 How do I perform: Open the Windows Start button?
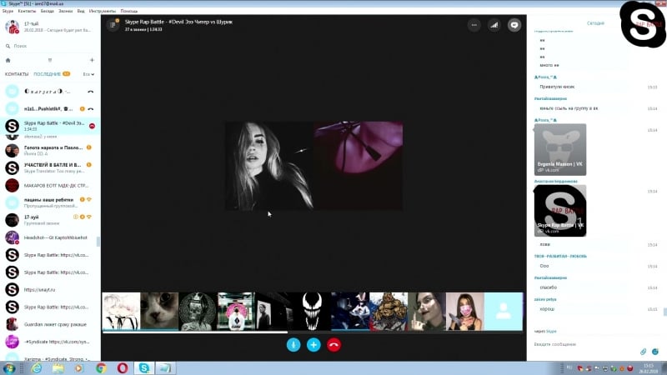click(x=9, y=368)
